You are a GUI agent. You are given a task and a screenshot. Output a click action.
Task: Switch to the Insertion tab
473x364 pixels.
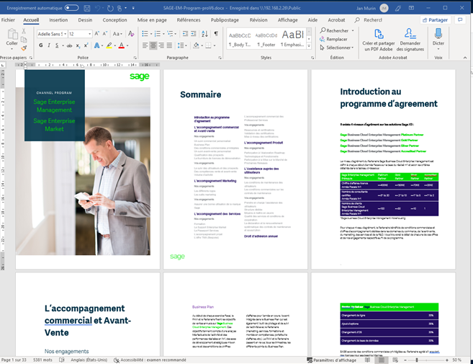[x=58, y=20]
